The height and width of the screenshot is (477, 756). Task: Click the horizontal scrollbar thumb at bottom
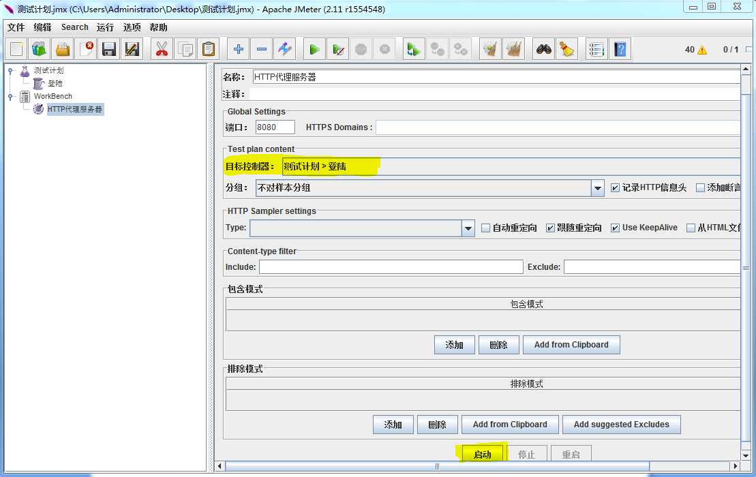coord(437,466)
